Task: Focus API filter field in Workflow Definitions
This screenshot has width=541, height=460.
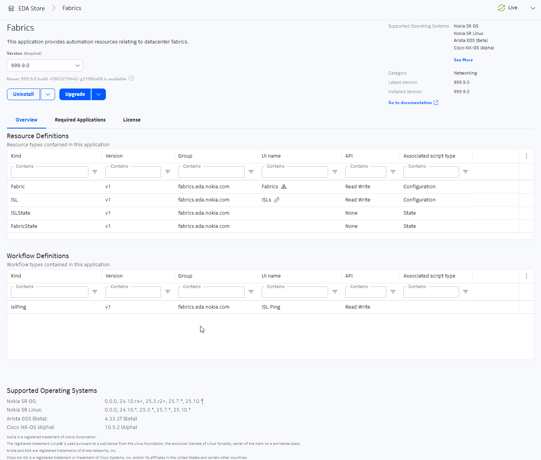Action: pos(366,292)
